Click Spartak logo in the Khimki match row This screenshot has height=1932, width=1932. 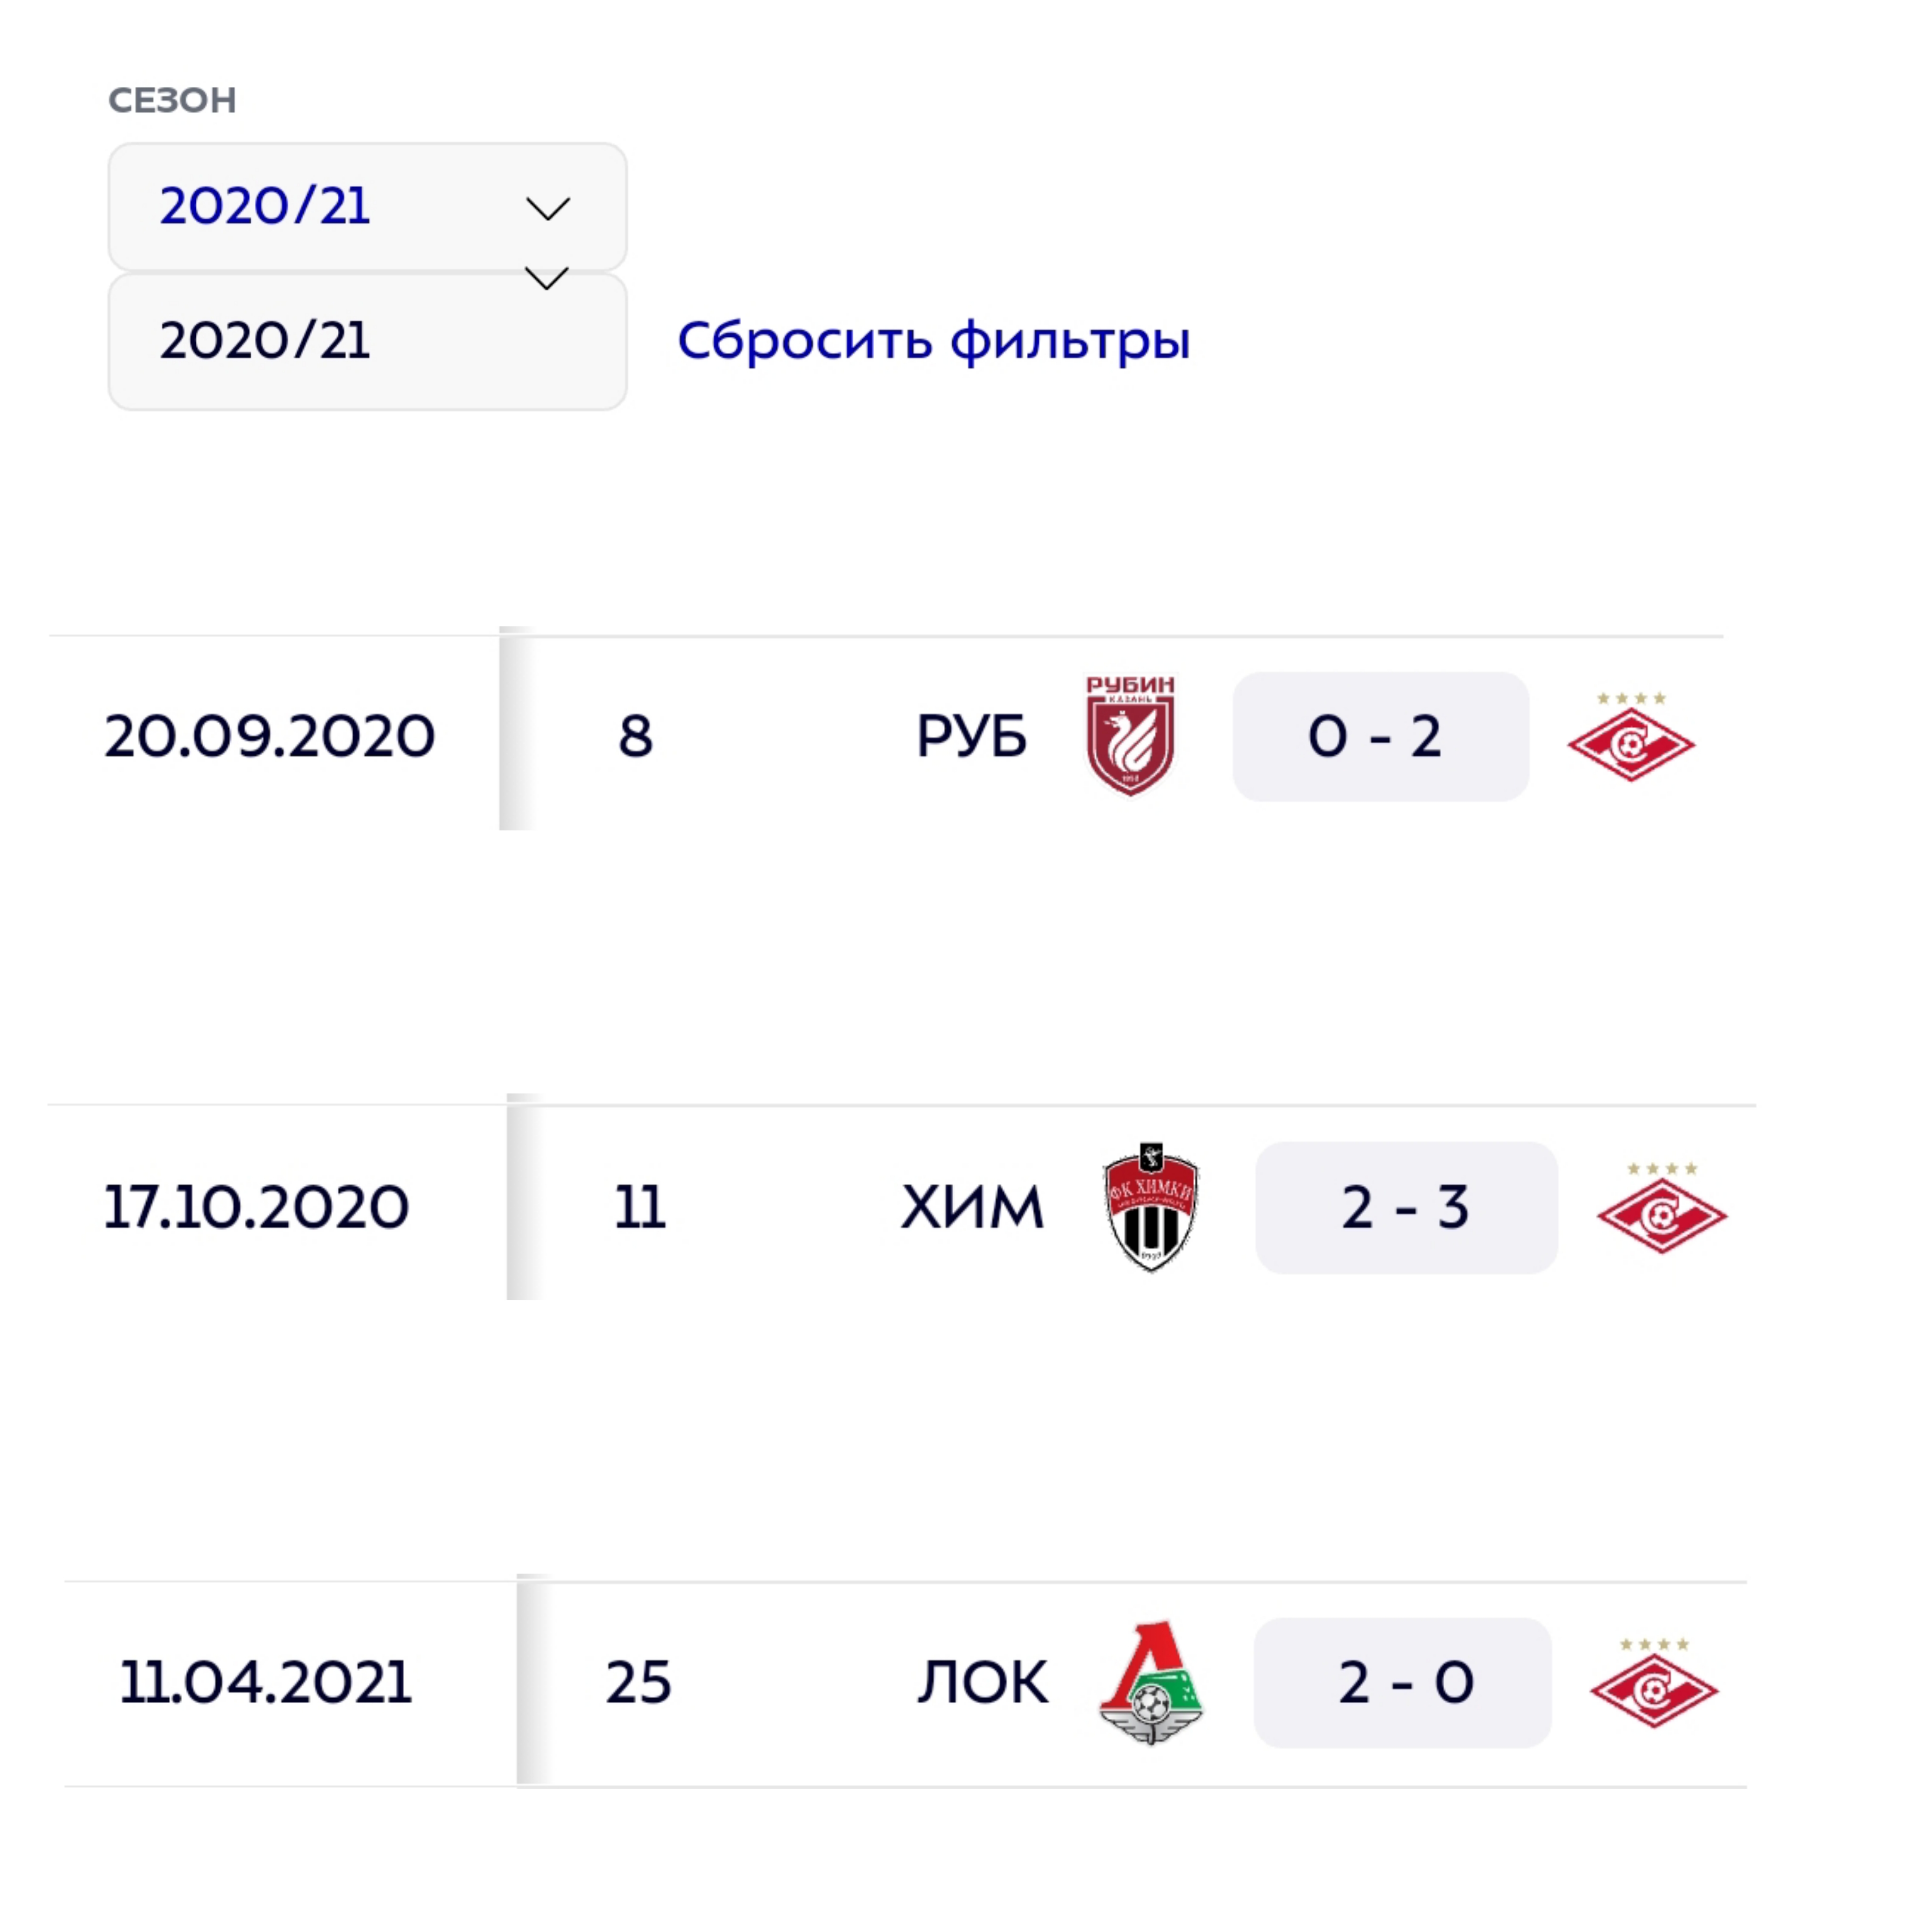[1661, 1210]
